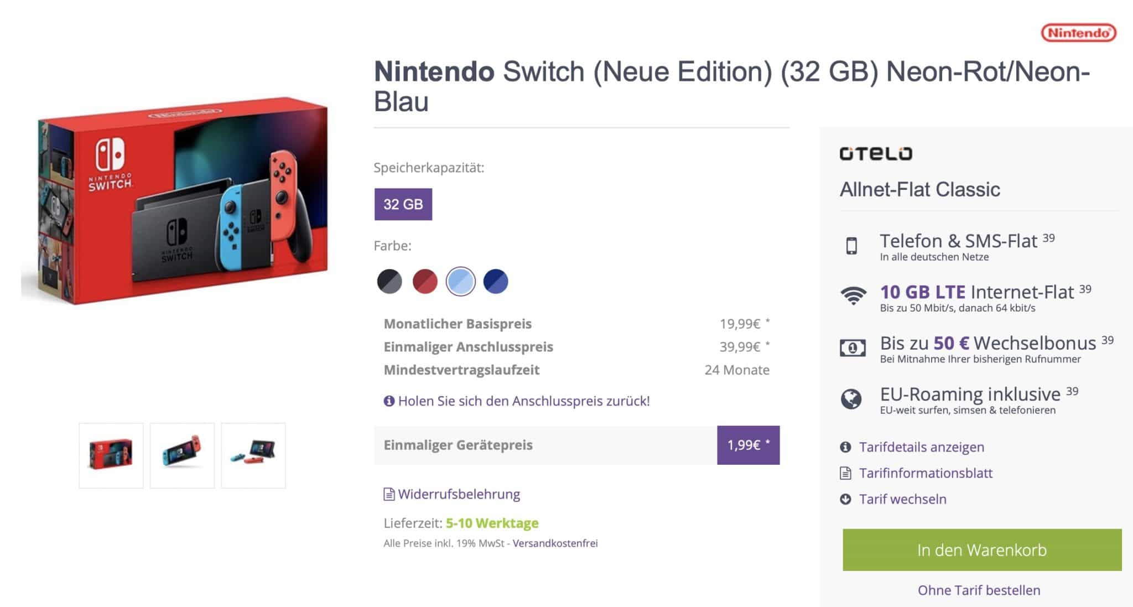The height and width of the screenshot is (607, 1133).
Task: Click the info icon beside Anschlusspreis zurück
Action: tap(389, 401)
